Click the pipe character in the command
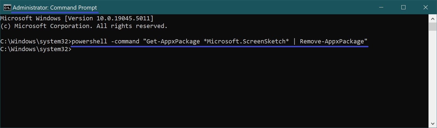437x128 pixels. (294, 41)
